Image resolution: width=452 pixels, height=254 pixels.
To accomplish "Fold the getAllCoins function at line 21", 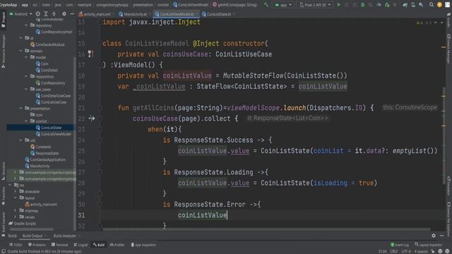I will pos(100,108).
